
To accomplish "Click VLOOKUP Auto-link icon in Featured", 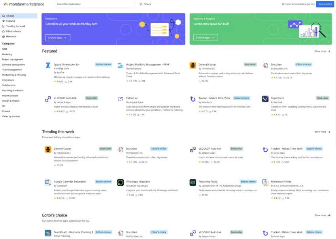I will coord(48,99).
